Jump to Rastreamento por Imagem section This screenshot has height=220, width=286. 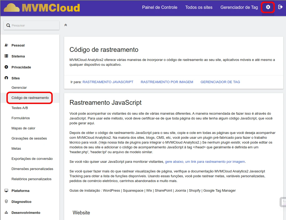click(167, 82)
